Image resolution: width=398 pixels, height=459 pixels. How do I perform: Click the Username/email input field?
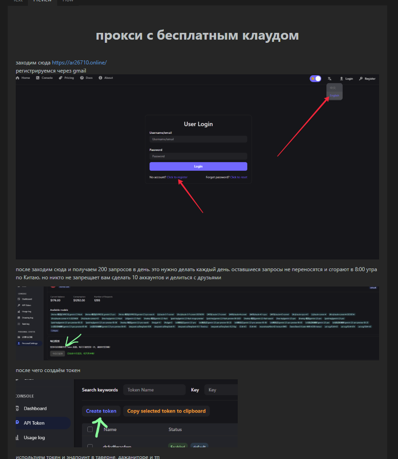coord(198,139)
